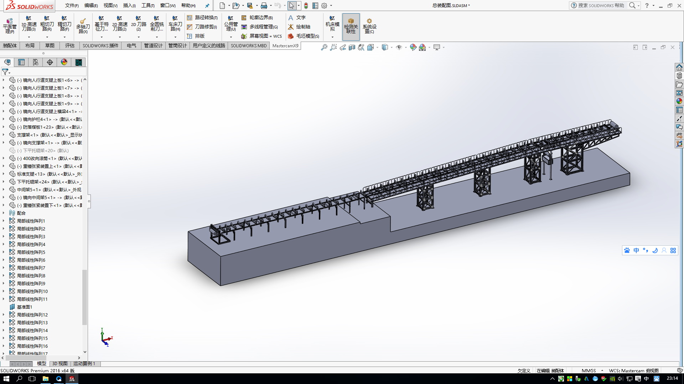Click the 运动算例 1 bottom tab

(84, 363)
